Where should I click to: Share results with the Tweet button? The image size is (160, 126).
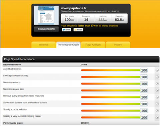tap(66, 30)
